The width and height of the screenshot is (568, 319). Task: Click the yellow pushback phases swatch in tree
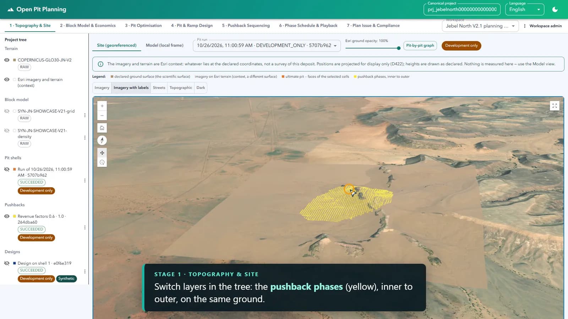[15, 216]
